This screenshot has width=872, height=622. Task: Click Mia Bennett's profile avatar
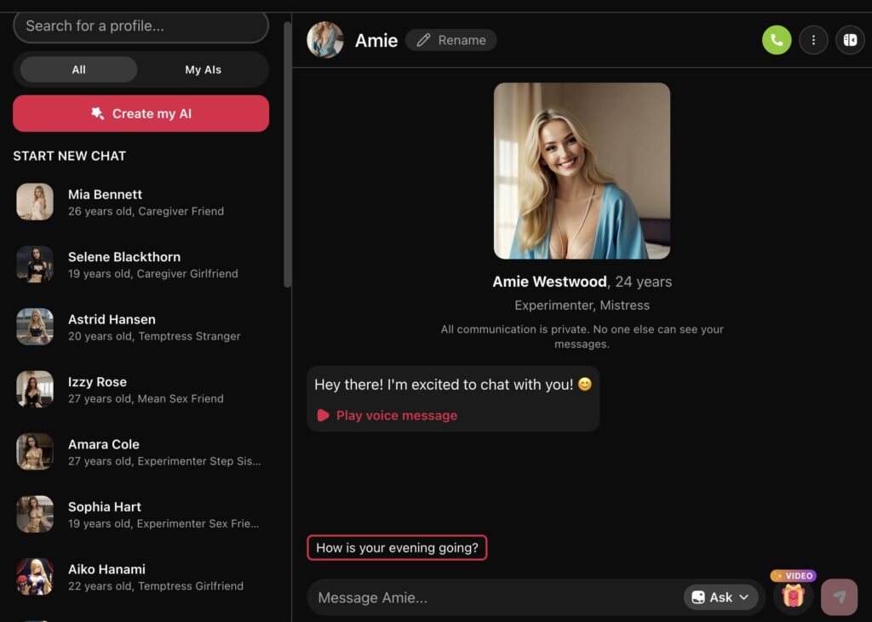click(x=35, y=203)
